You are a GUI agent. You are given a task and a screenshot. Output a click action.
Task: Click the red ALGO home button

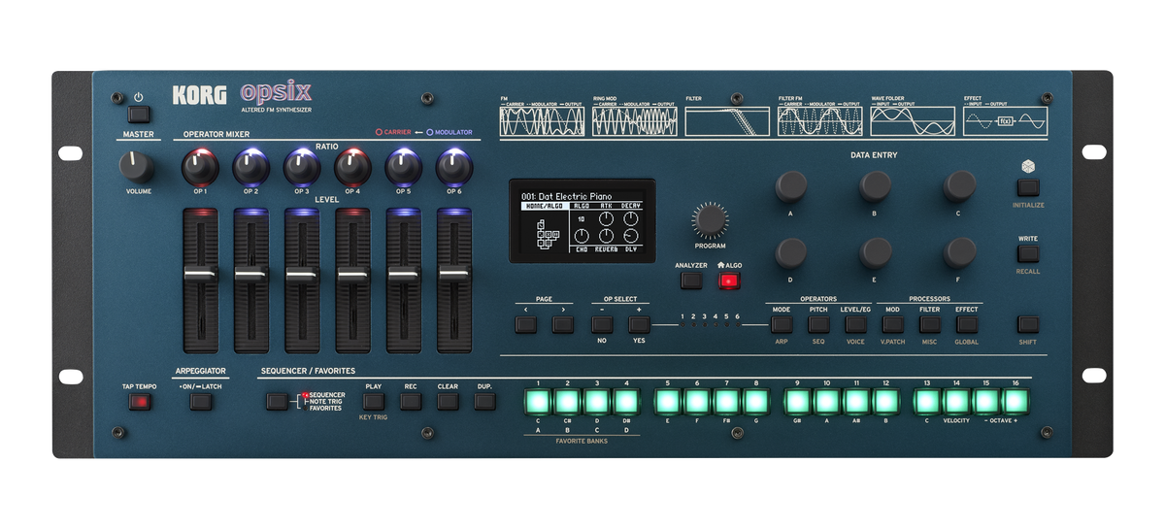728,281
